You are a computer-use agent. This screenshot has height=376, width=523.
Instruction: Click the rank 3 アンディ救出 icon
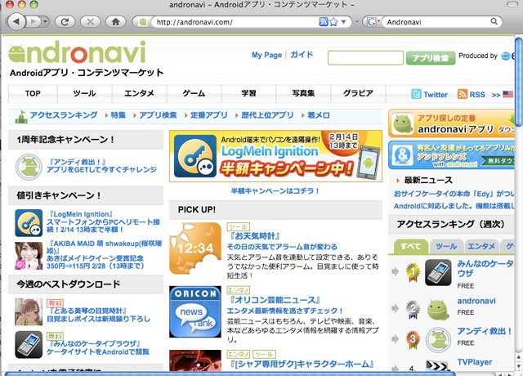click(x=438, y=341)
